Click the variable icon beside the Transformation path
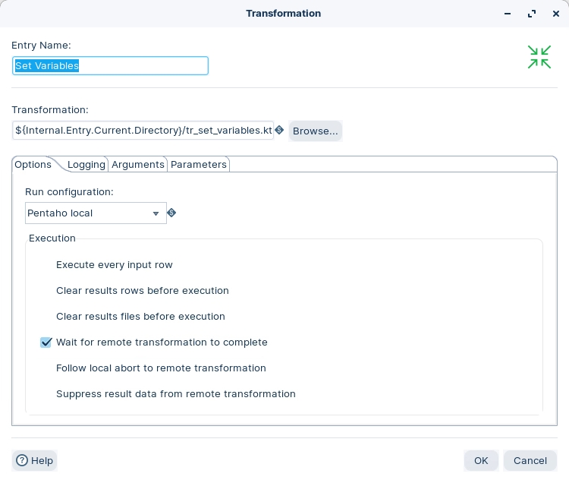Viewport: 569px width, 483px height. tap(279, 131)
